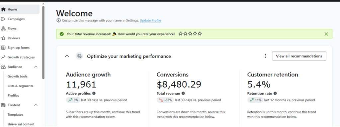Click the Reviews star icon in sidebar
340x127 pixels.
coord(3,38)
